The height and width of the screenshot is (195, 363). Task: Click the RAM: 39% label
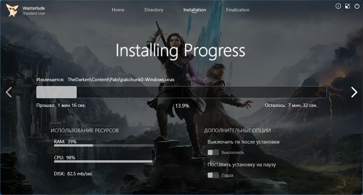point(65,142)
